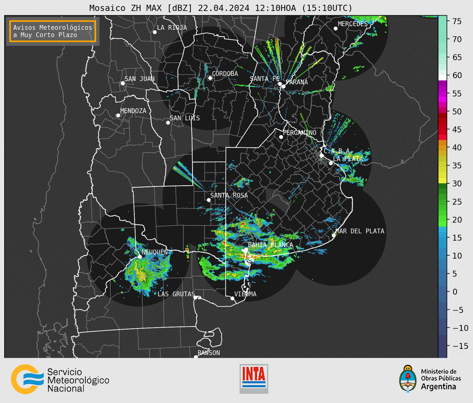Click the C.A.B.A. city marker dot
Viewport: 473px width, 403px height.
(322, 156)
